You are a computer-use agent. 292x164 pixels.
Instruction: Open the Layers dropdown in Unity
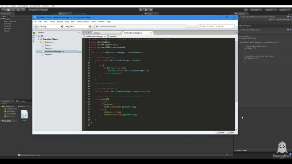pos(269,10)
